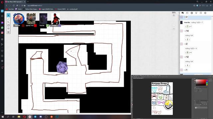
Task: Open the sidebar tab next to chat
Action: [187, 13]
